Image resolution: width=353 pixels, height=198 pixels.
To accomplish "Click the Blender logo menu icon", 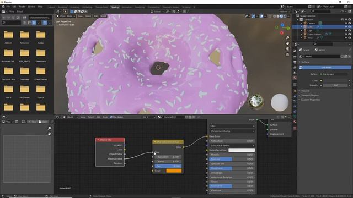I will (3, 7).
